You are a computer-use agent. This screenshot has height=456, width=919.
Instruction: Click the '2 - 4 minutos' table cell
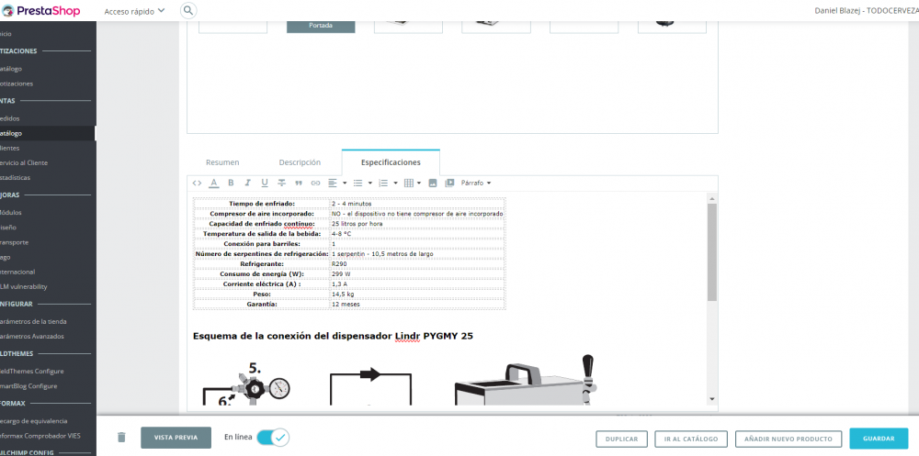416,204
